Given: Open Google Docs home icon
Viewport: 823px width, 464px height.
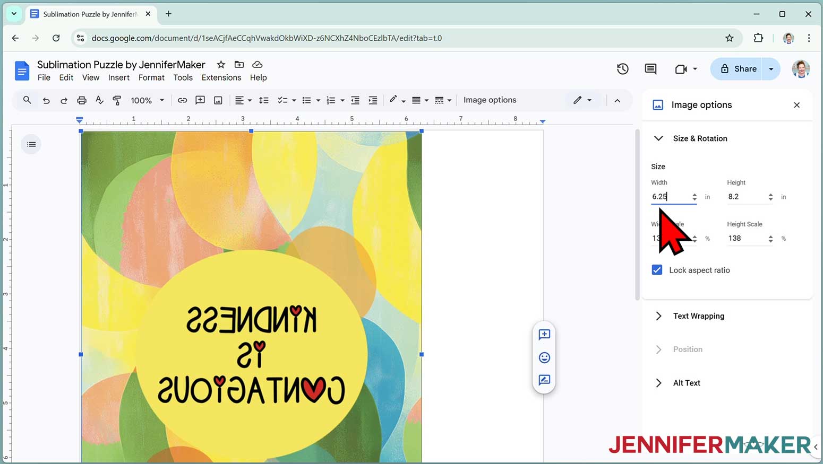Looking at the screenshot, I should click(22, 71).
